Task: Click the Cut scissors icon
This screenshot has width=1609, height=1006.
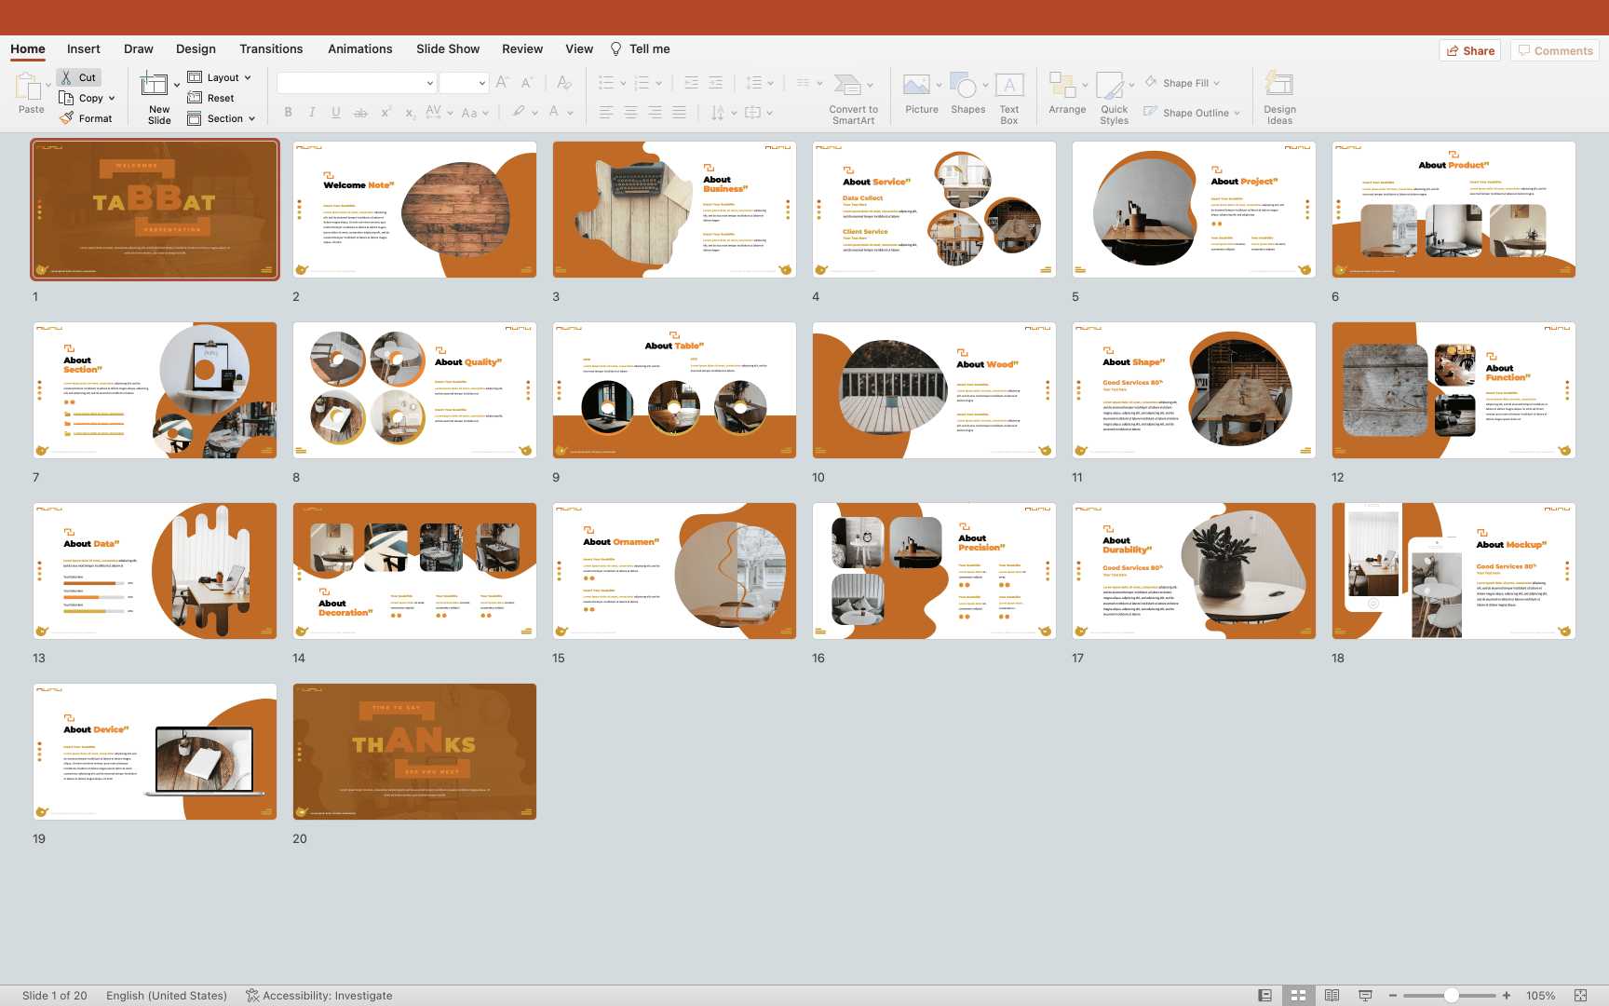Action: (67, 77)
